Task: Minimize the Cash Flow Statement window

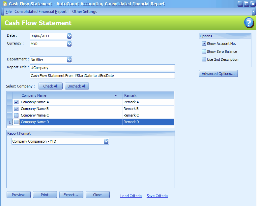Action: click(240, 4)
